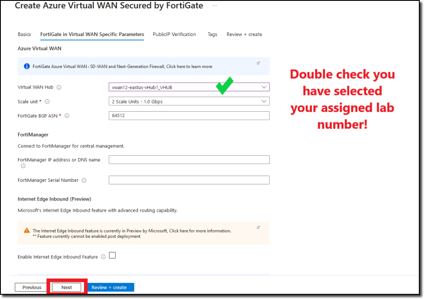This screenshot has width=424, height=299.
Task: Click the page title 'Create Azure Virtual WAN Secured by FortiGate'
Action: pyautogui.click(x=109, y=6)
